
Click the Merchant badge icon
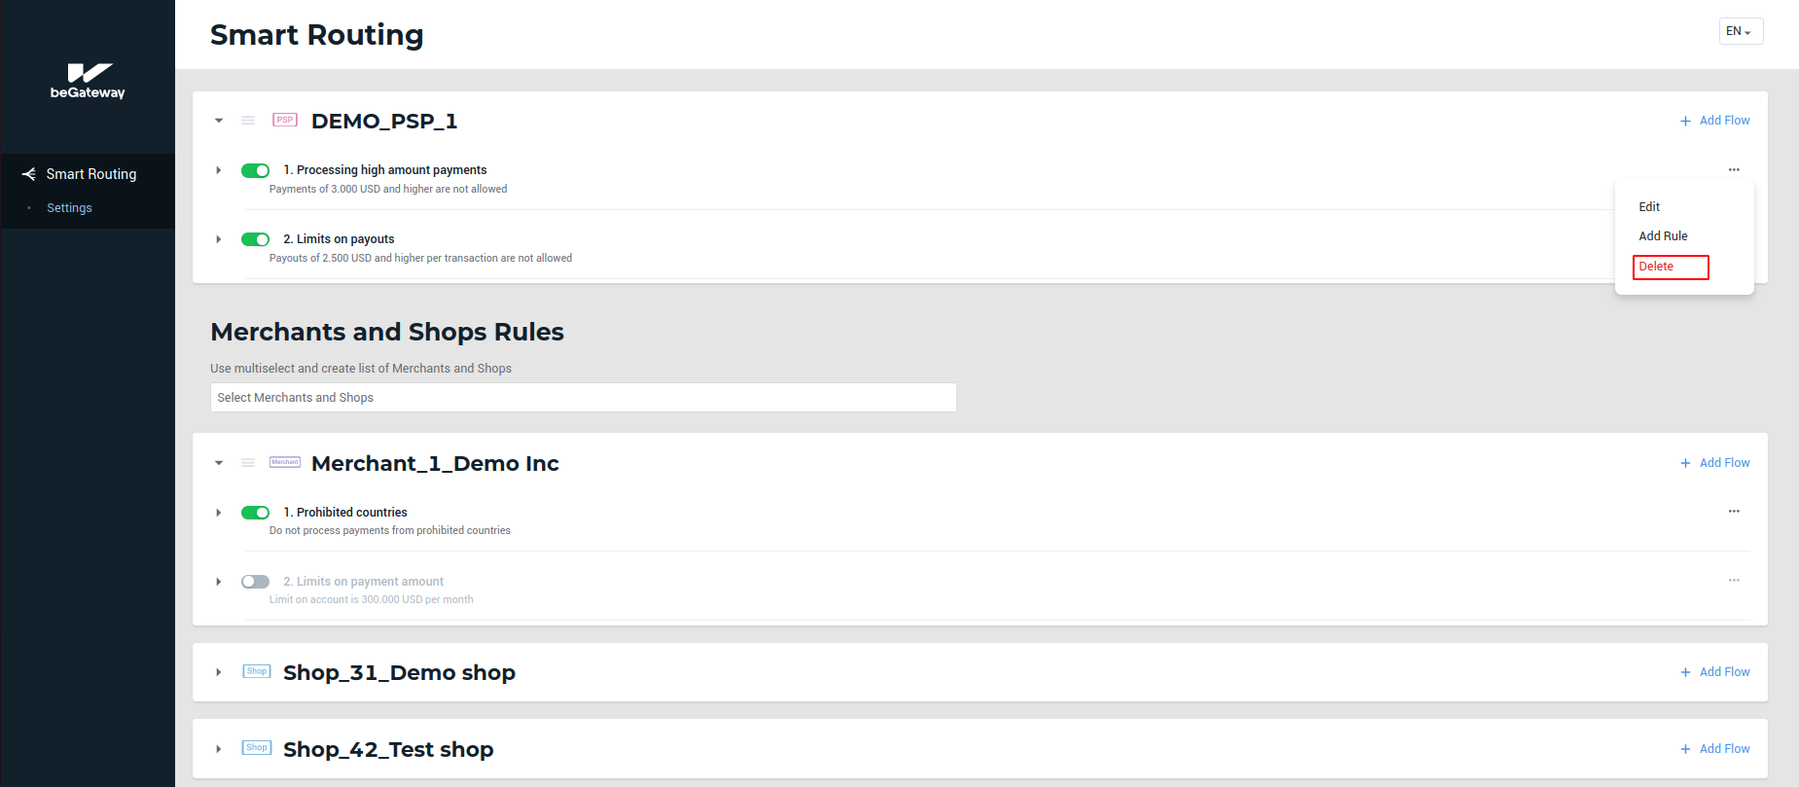pyautogui.click(x=285, y=462)
